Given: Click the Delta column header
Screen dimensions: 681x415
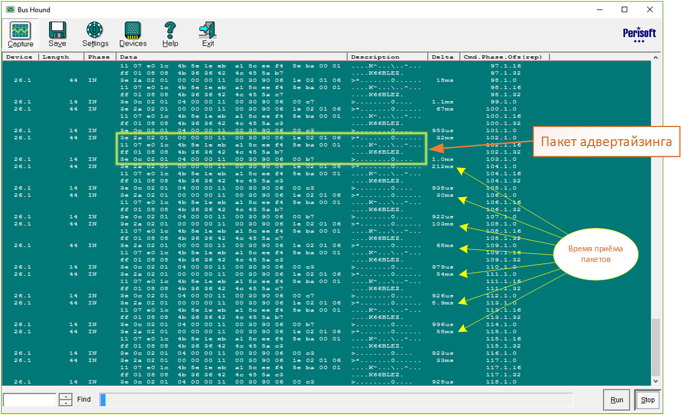Looking at the screenshot, I should [443, 57].
